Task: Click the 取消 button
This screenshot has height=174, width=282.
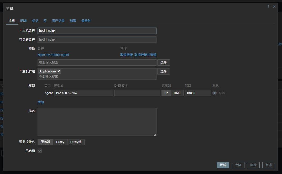Action: tap(269, 165)
